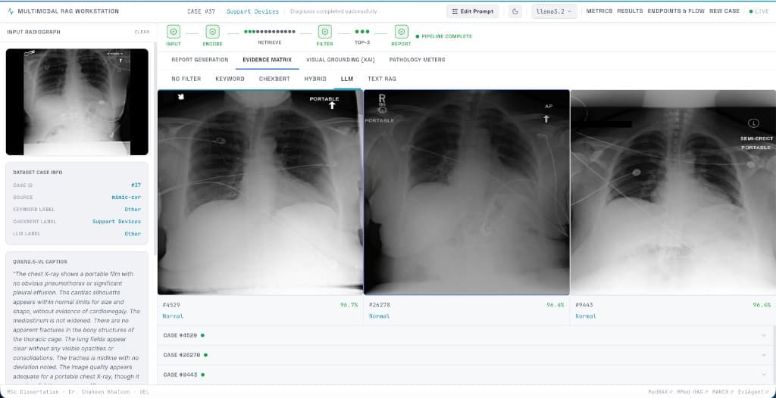Click the TOP-3 progress dots
The image size is (776, 398).
(x=362, y=32)
